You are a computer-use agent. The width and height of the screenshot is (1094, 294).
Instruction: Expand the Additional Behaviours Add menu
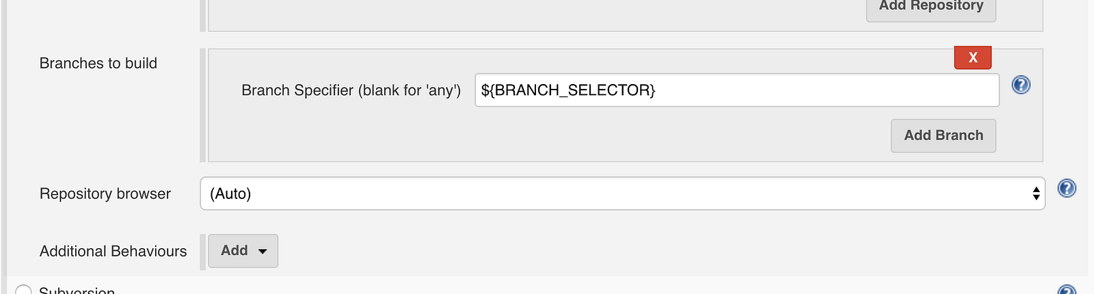(x=243, y=251)
